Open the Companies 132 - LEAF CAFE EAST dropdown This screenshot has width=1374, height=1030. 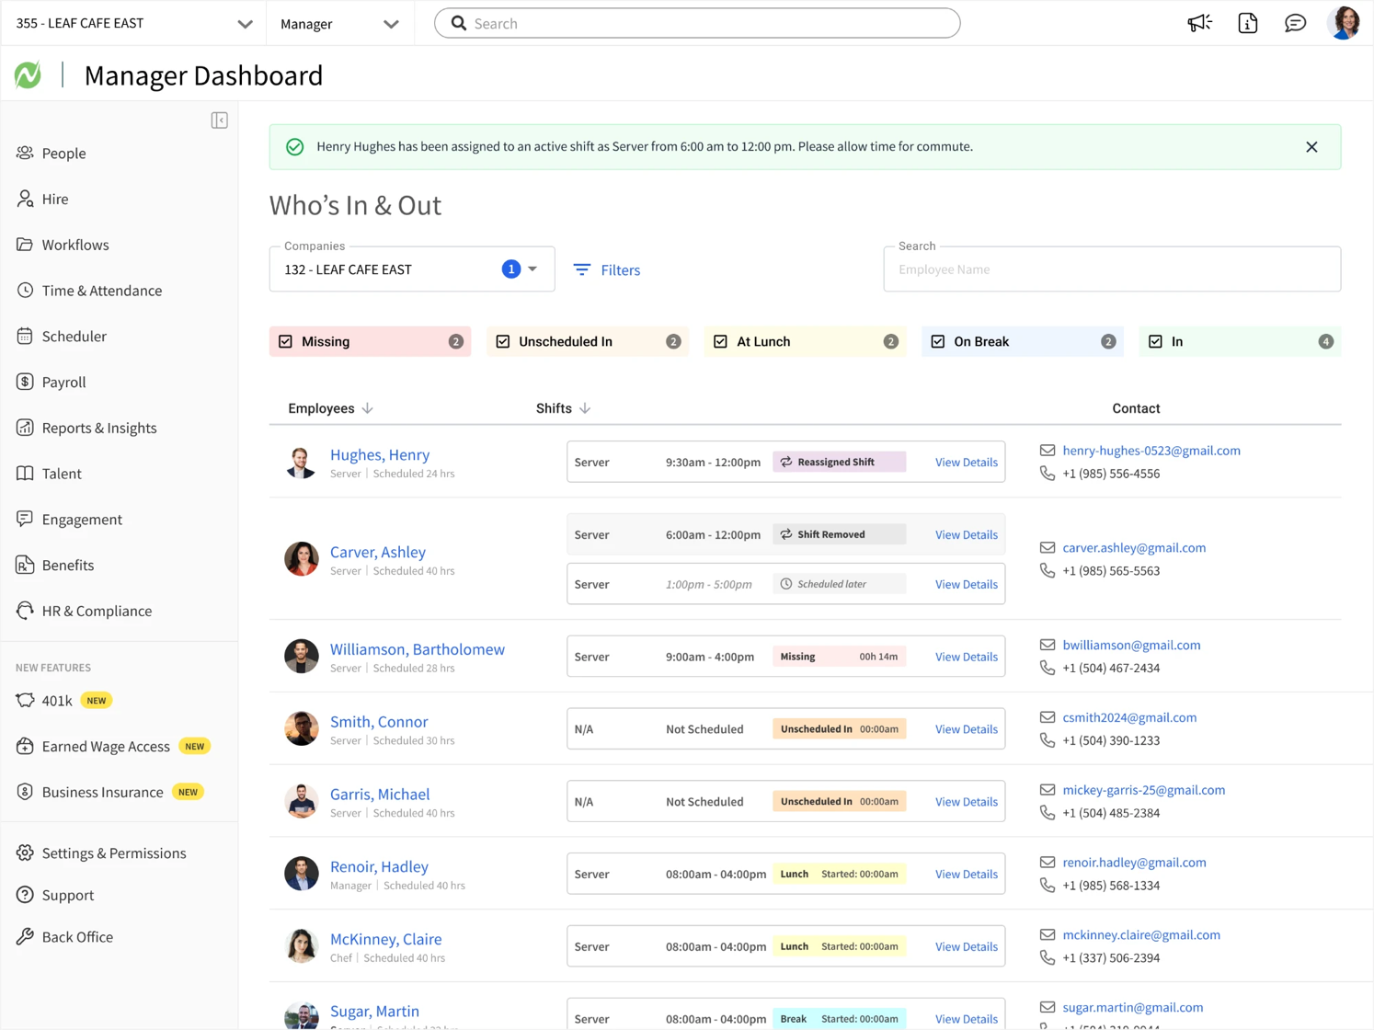(412, 269)
